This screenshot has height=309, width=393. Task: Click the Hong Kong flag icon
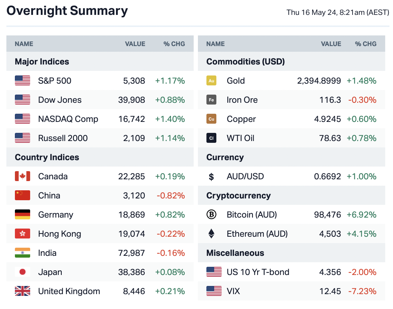[22, 234]
